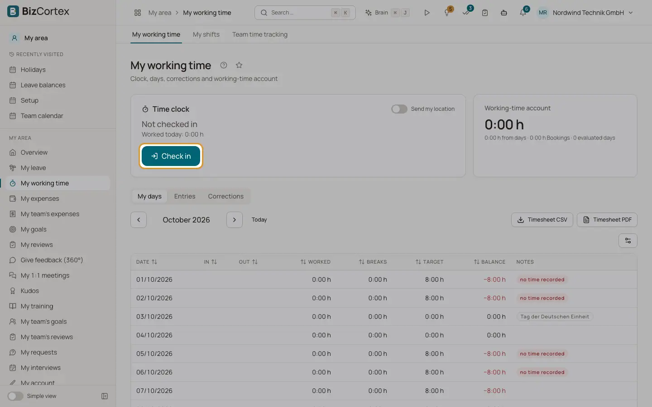Screen dimensions: 652x407
Task: Click the play icon in the top bar
Action: [x=427, y=13]
